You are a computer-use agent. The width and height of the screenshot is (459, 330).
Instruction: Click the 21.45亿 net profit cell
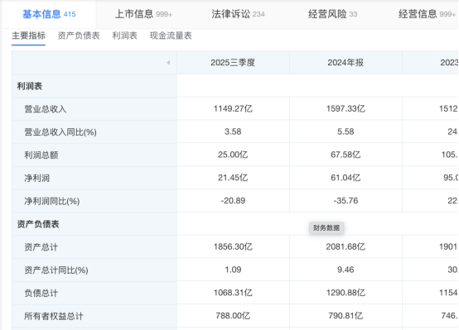(x=233, y=178)
